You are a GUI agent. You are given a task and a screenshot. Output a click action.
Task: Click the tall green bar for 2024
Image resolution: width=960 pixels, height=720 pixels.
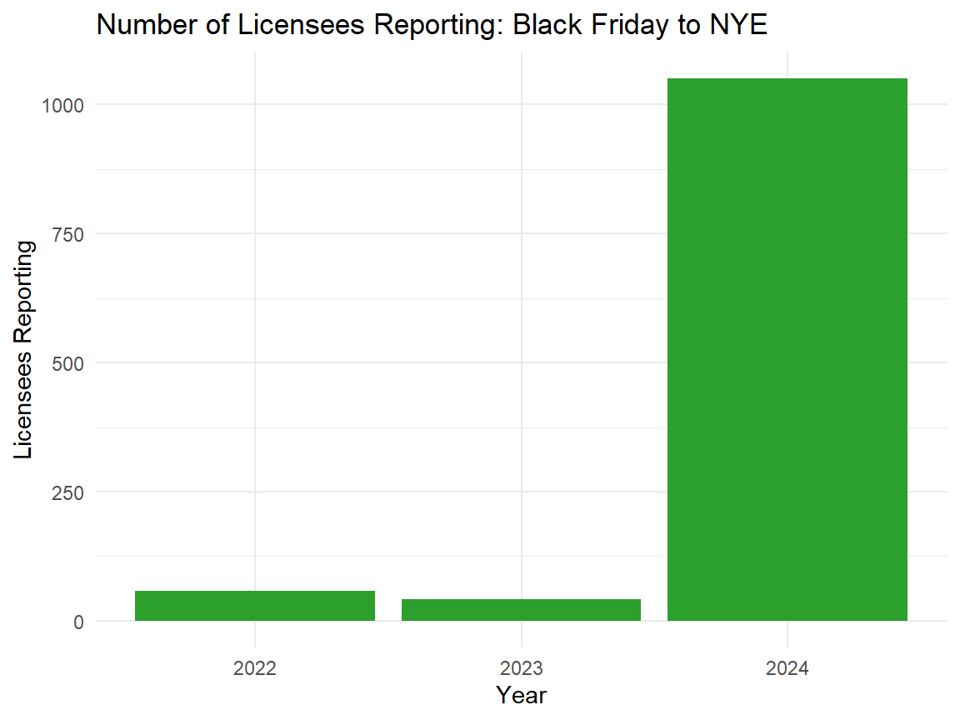[787, 350]
